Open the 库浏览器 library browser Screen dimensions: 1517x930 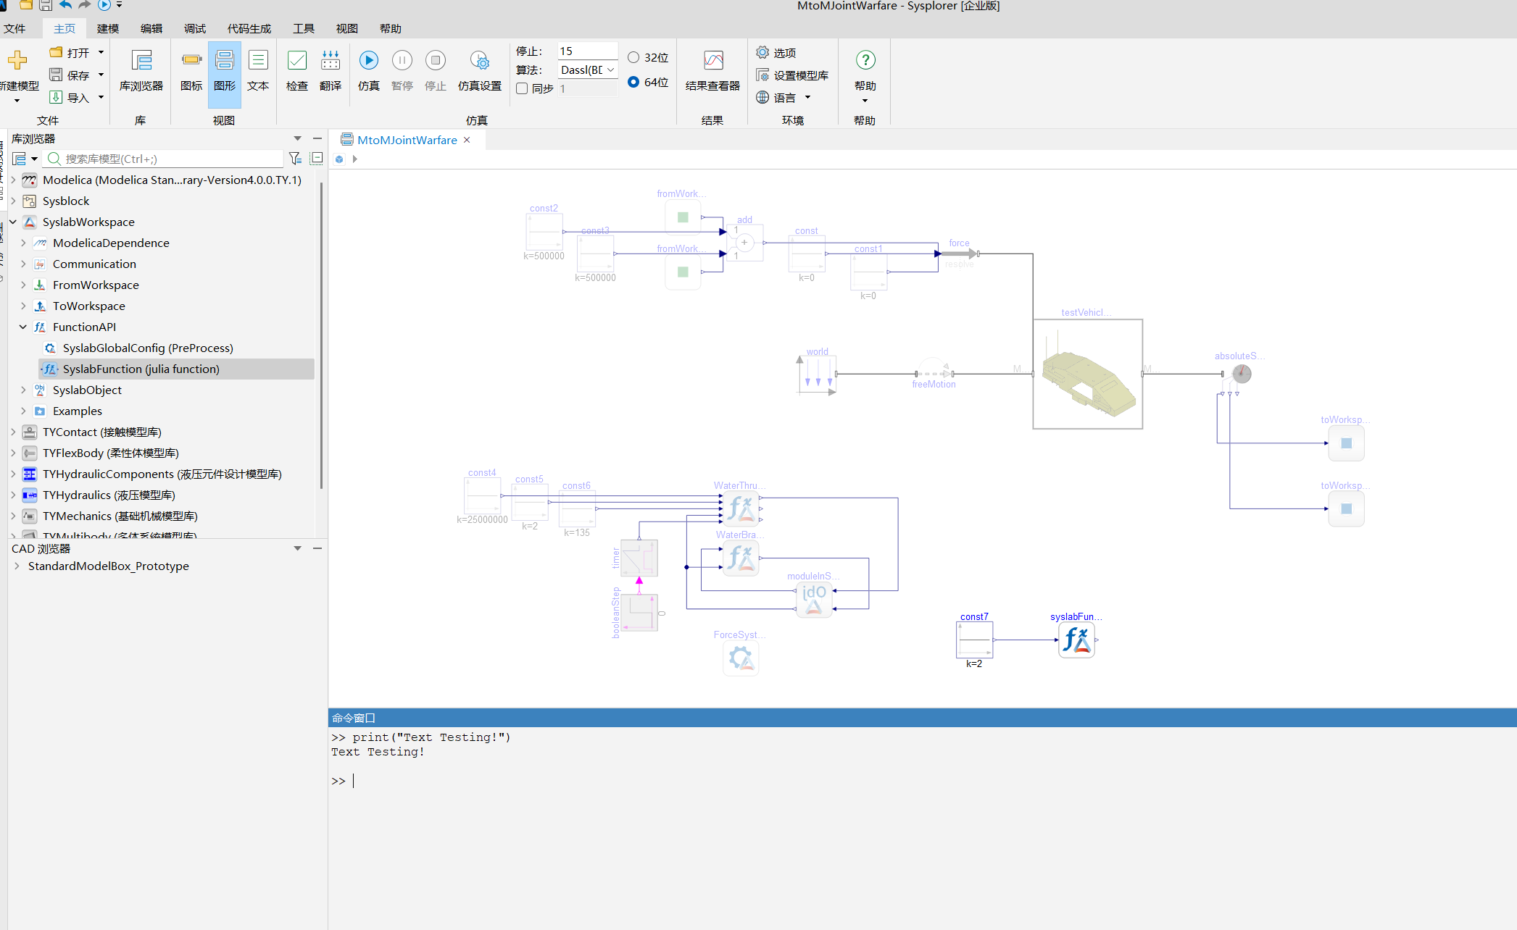(141, 70)
